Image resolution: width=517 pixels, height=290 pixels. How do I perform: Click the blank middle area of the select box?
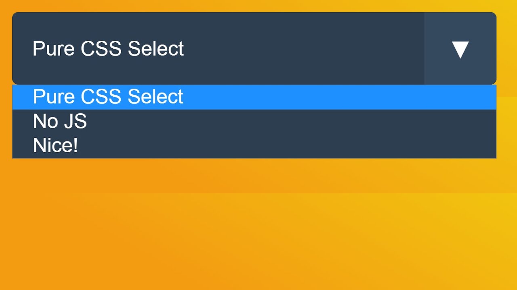303,49
